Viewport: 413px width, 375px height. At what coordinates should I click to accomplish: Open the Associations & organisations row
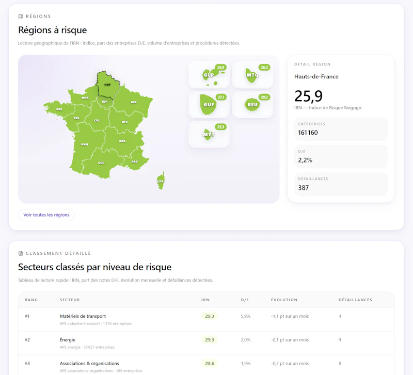206,365
